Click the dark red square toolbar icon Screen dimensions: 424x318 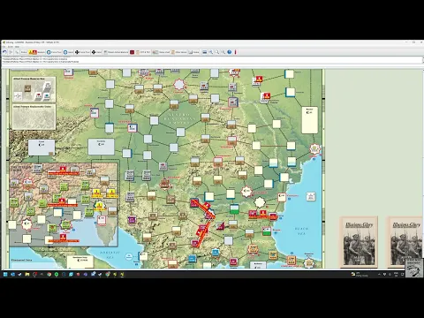click(132, 52)
